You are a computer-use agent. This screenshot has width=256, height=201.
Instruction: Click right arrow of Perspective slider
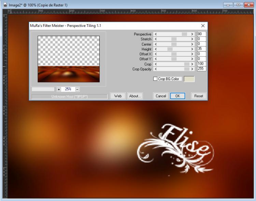tap(192, 34)
